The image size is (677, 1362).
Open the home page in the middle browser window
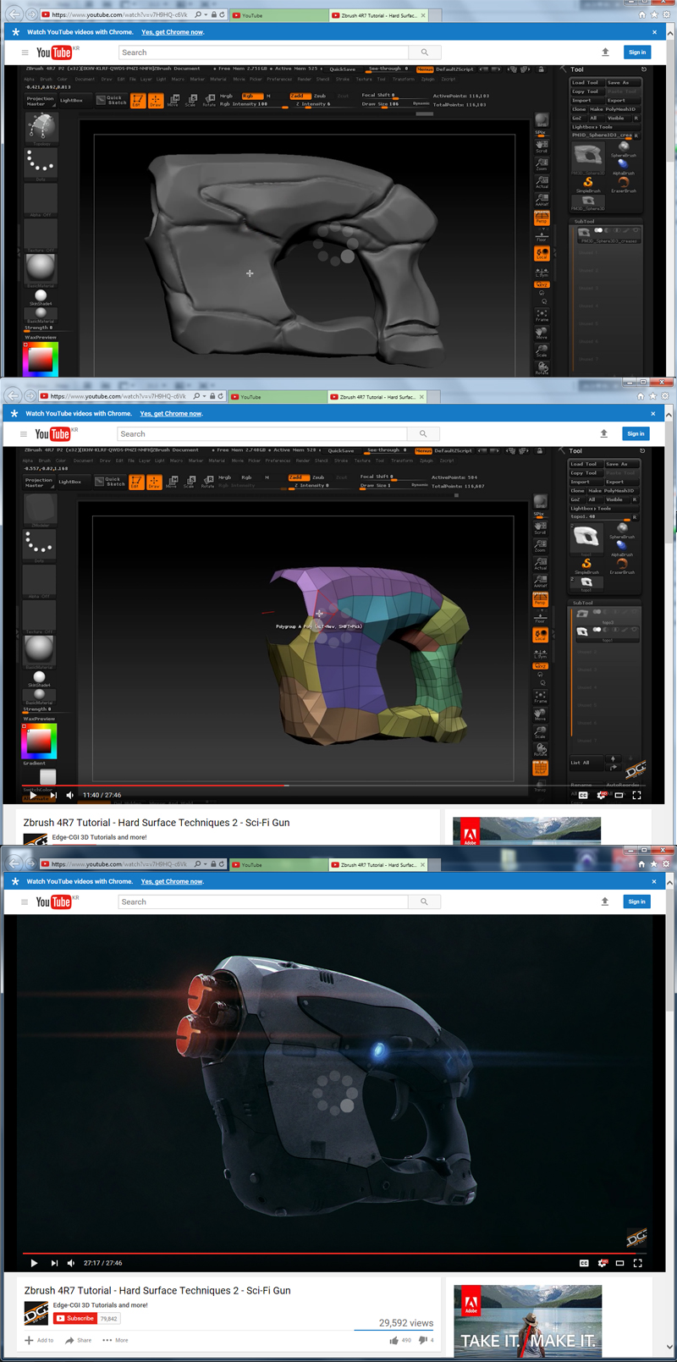point(640,396)
